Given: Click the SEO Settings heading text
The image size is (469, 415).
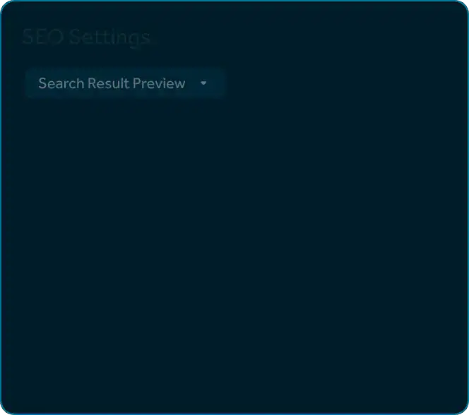Looking at the screenshot, I should click(x=86, y=37).
